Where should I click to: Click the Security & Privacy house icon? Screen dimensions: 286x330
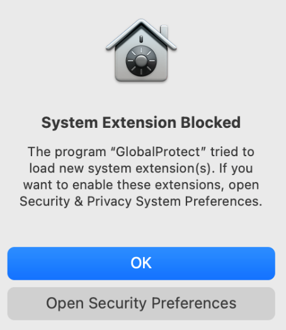[x=141, y=50]
